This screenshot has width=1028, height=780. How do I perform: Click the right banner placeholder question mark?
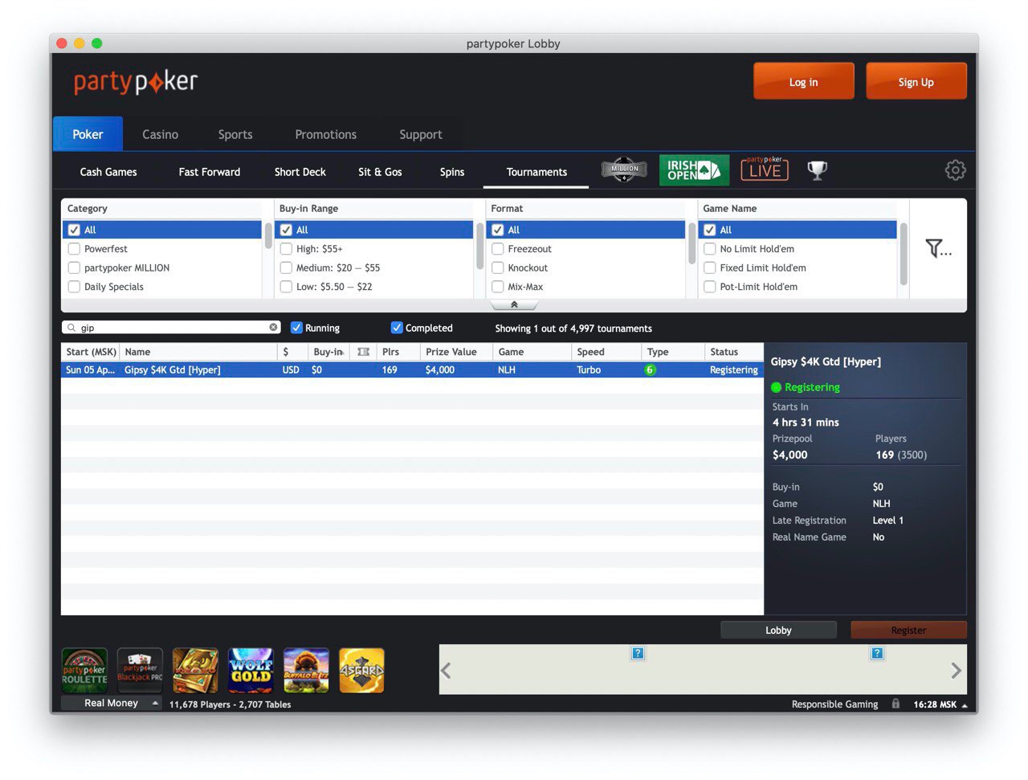pos(877,653)
